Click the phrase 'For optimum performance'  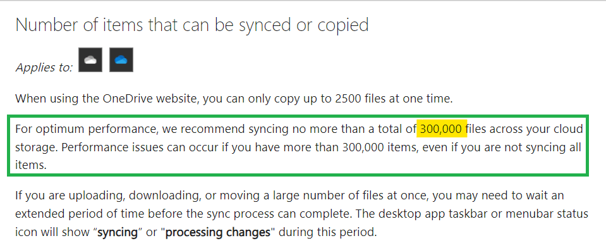[87, 129]
